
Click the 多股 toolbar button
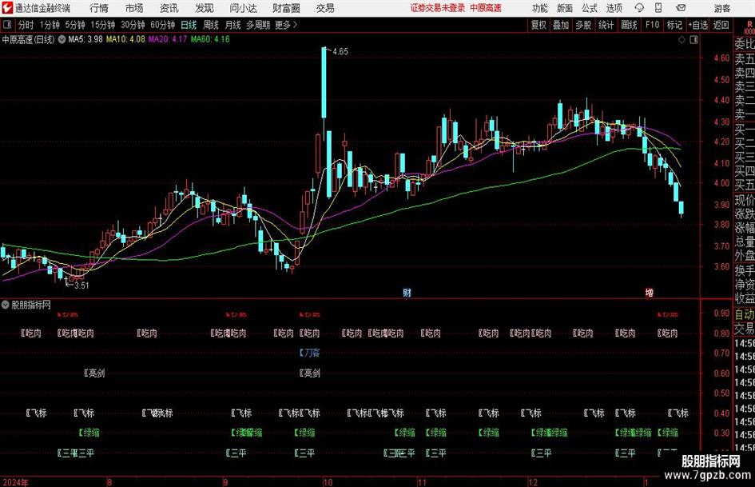(583, 25)
